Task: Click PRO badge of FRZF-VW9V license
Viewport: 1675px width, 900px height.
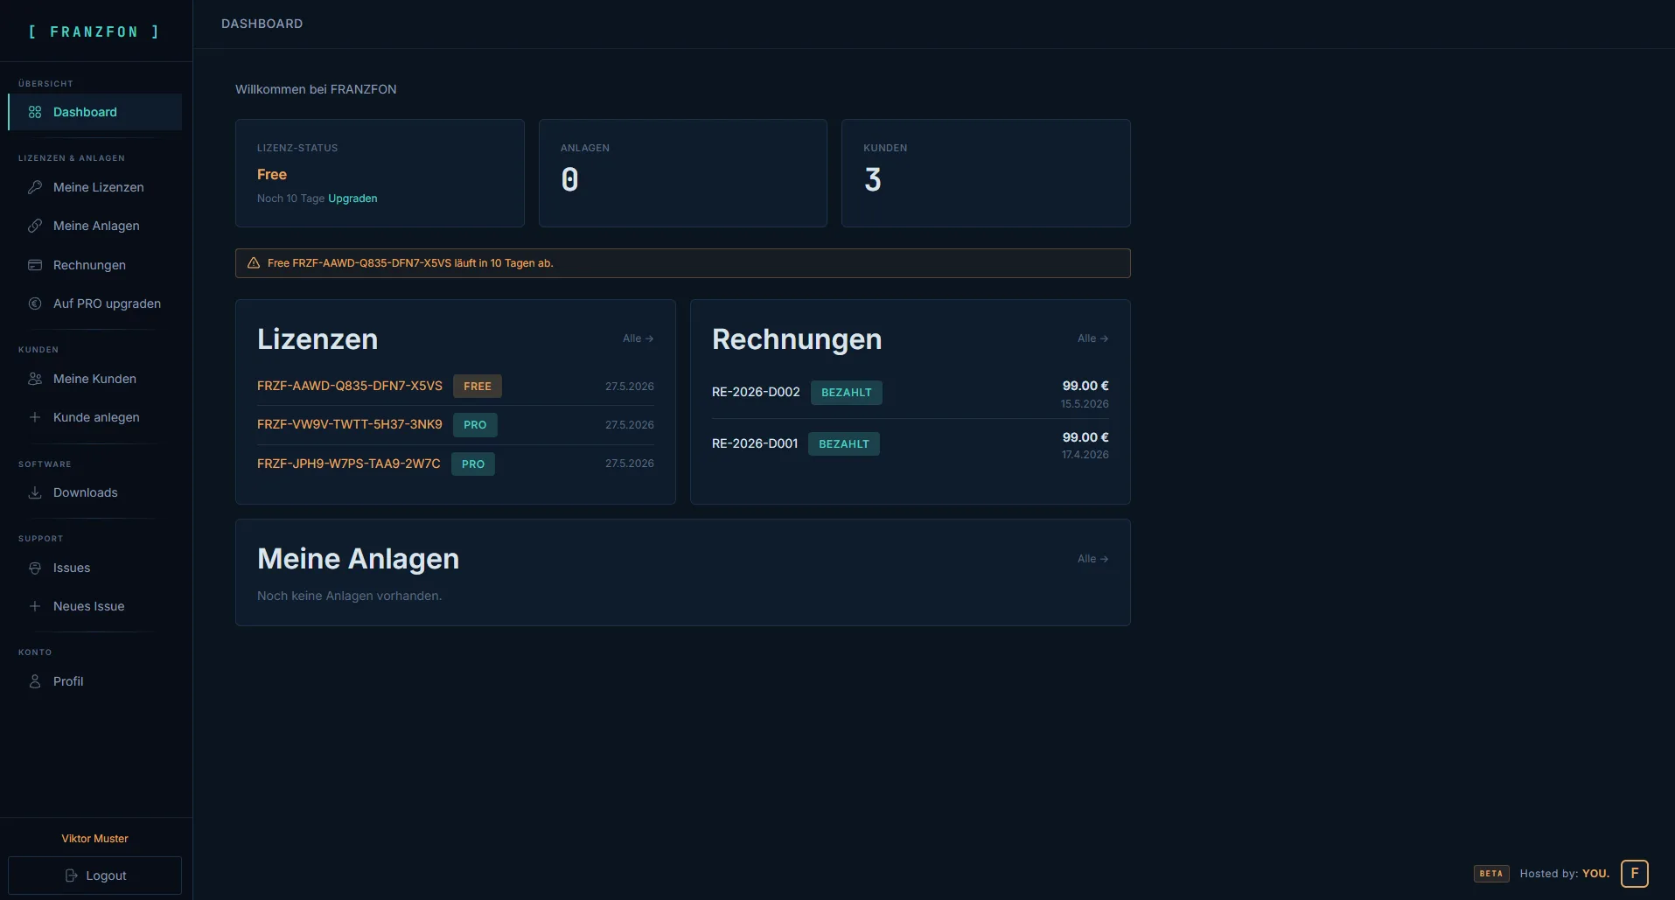Action: tap(475, 425)
